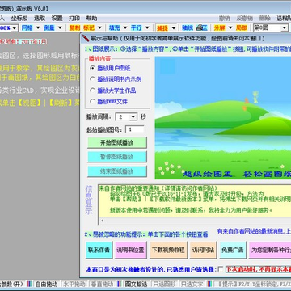Open the dropdown arrow next to 分解
Viewport: 291px width, 291px height.
230,27
